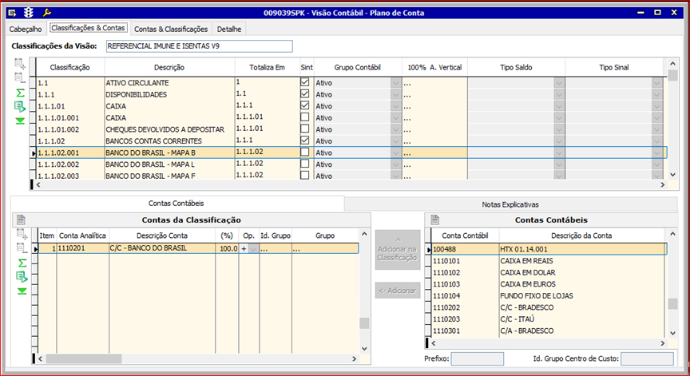
Task: Open Tipo Sinal dropdown in BANCO DO BRASIL - MAPA B row
Action: [x=656, y=152]
